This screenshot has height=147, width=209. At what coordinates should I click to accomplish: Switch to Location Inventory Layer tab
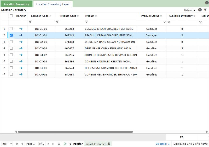click(x=53, y=4)
